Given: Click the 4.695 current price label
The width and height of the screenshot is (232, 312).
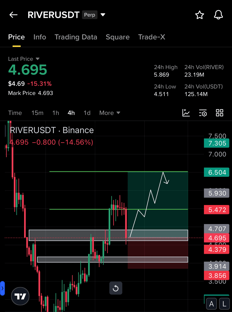Looking at the screenshot, I should [x=217, y=238].
